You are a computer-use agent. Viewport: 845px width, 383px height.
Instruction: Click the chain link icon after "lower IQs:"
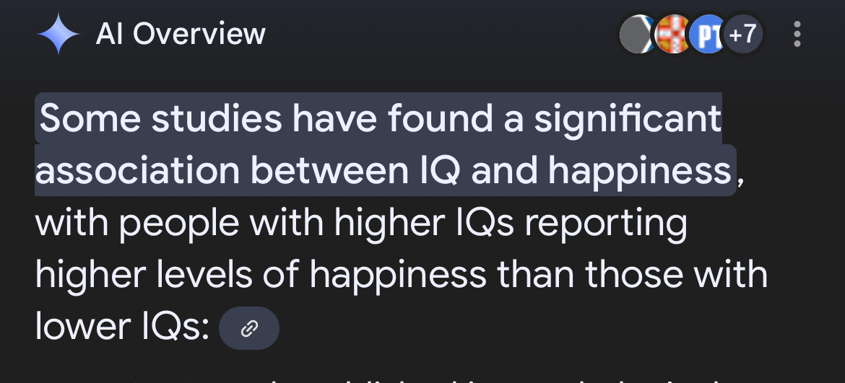[248, 329]
